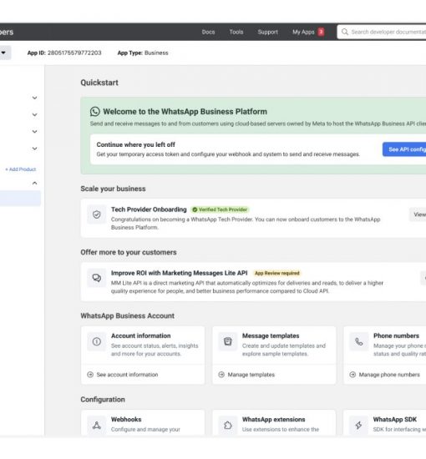Image resolution: width=426 pixels, height=459 pixels.
Task: Open the app selector dropdown arrow
Action: pos(3,53)
